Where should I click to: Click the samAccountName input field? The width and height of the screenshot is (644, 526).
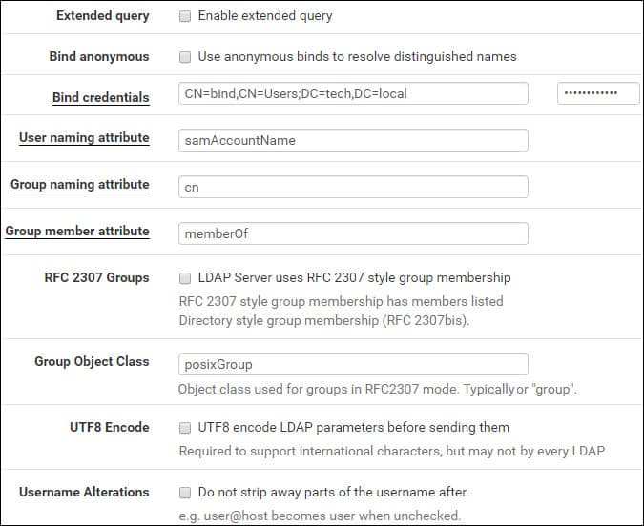(353, 140)
